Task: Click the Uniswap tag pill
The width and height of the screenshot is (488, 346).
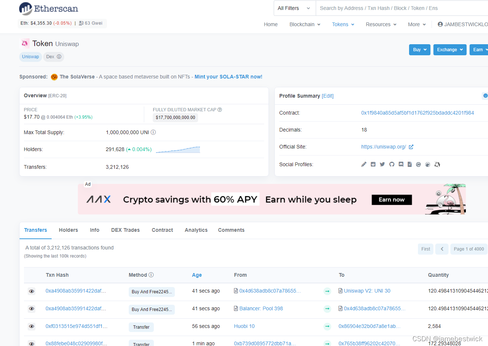Action: [30, 57]
